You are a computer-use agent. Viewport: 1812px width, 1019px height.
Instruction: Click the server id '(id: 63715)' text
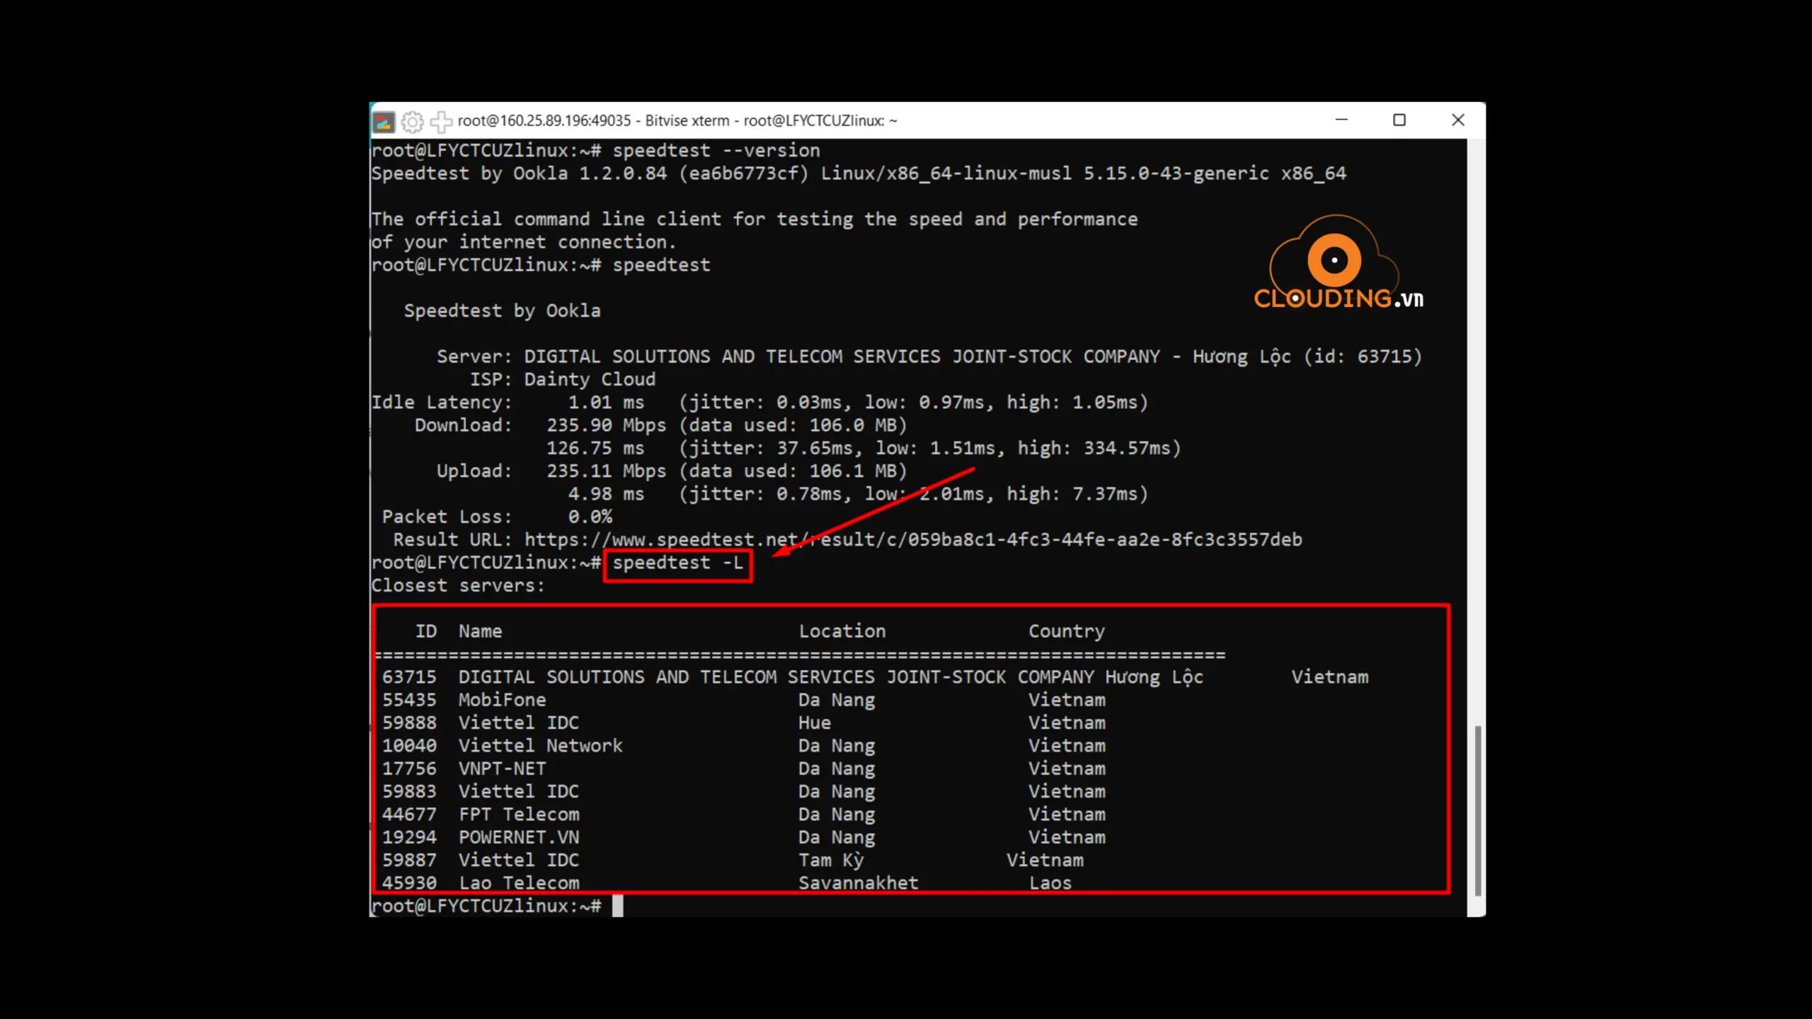pos(1363,357)
